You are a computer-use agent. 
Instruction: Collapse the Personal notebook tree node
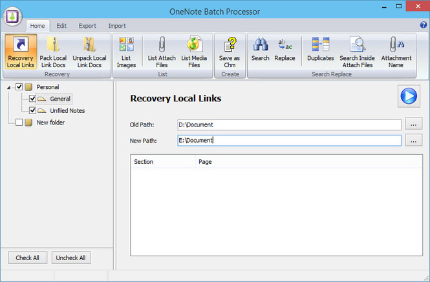pyautogui.click(x=8, y=87)
